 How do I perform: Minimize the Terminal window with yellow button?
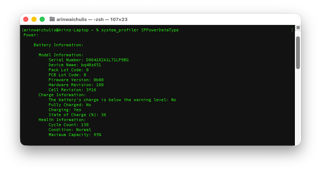tap(34, 19)
